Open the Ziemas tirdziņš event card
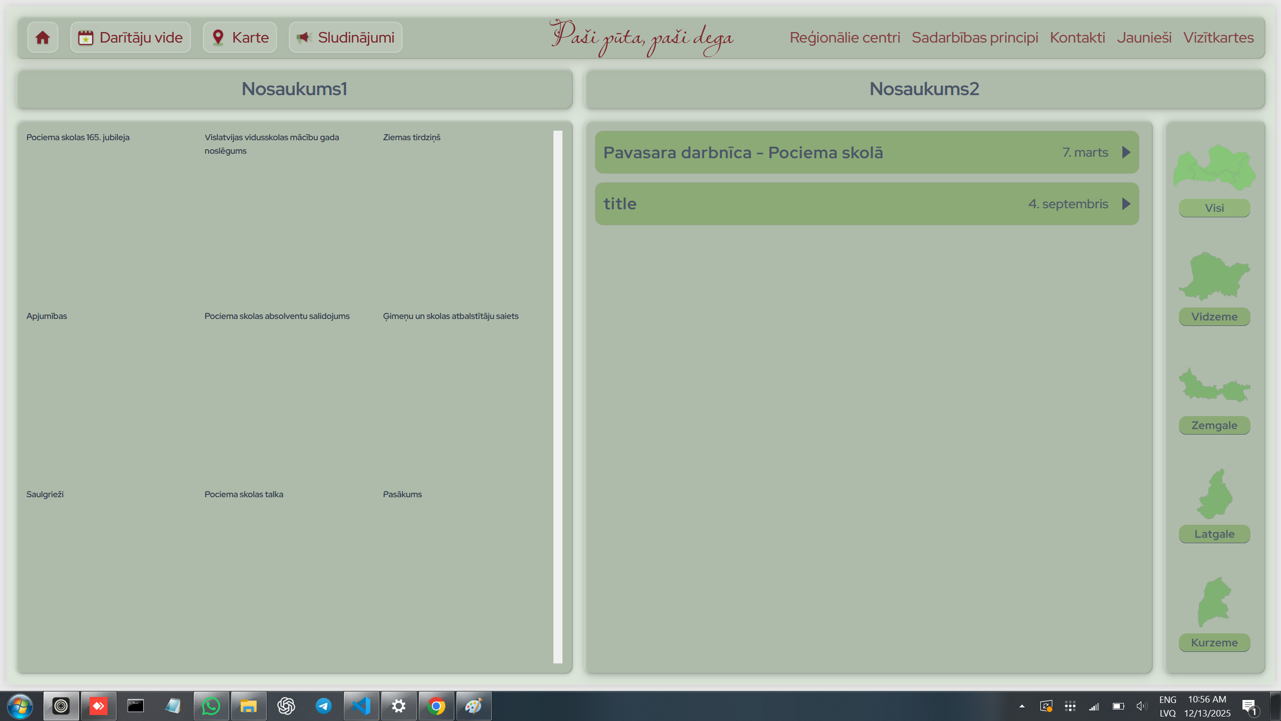This screenshot has height=721, width=1281. (411, 137)
